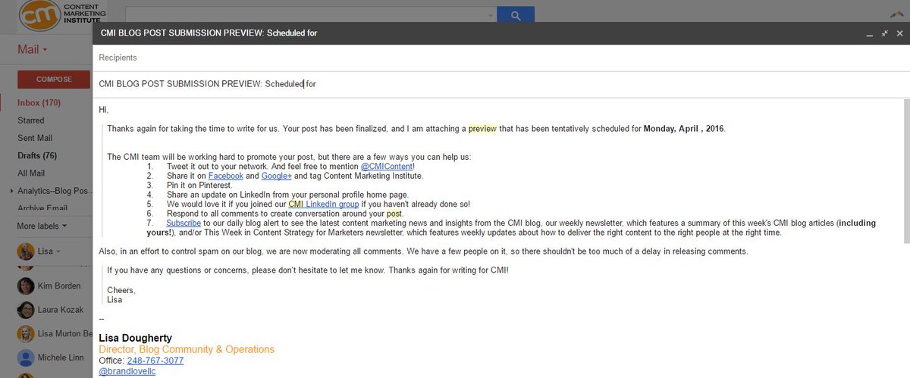This screenshot has height=378, width=910.
Task: Select the Analytics--Blog Pos.. label
Action: tap(55, 191)
